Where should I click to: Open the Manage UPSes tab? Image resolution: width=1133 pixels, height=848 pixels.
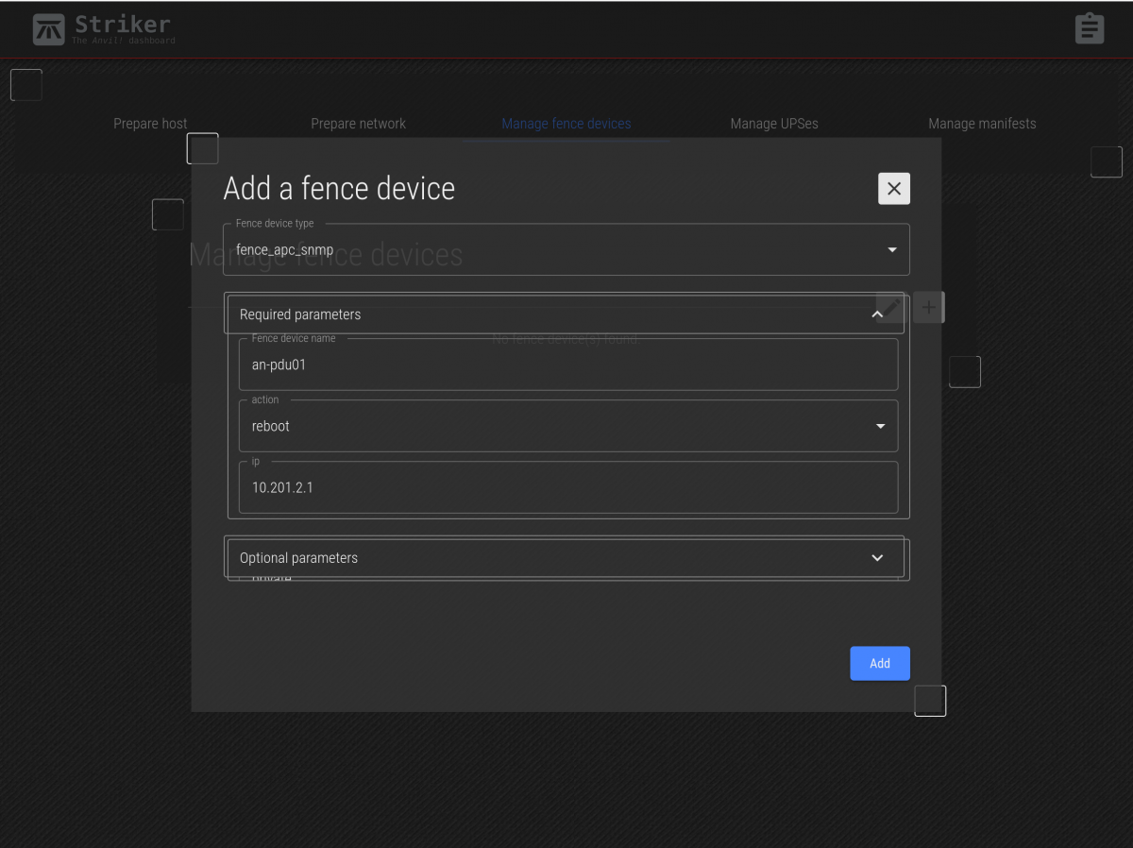click(x=773, y=124)
